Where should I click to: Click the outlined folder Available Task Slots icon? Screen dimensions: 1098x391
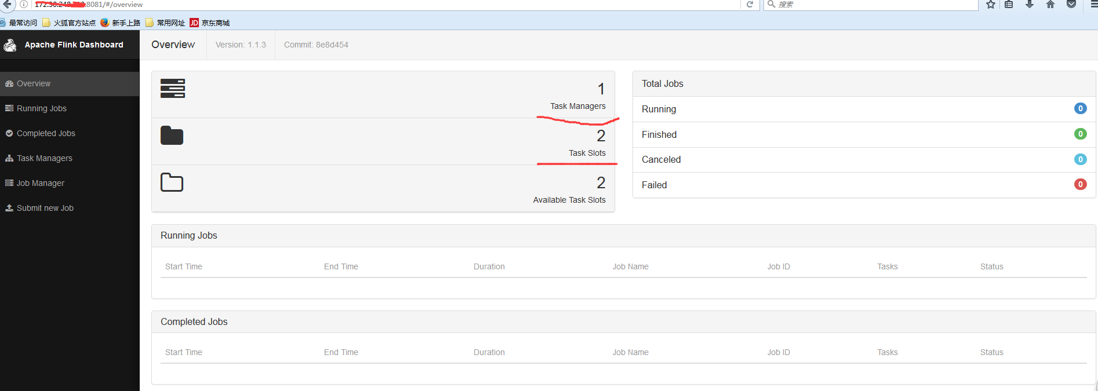[172, 182]
